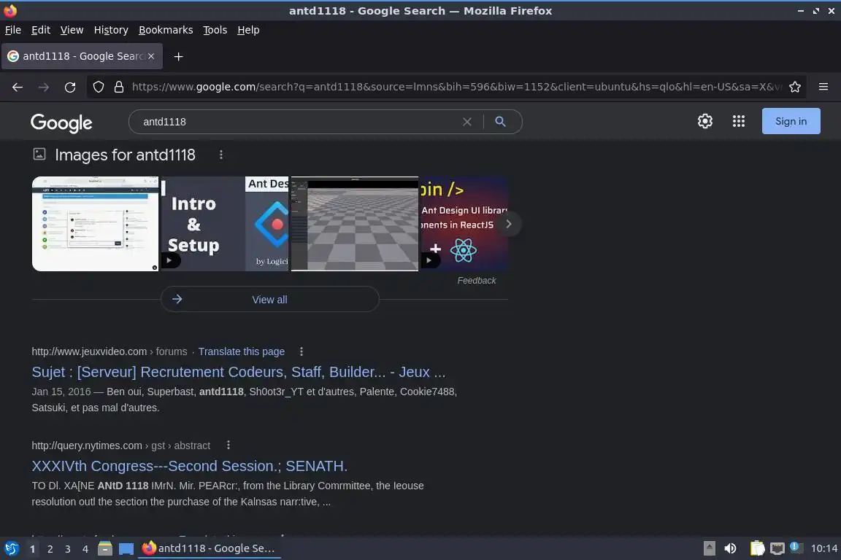The image size is (841, 560).
Task: Click the show desktop taskbar icon
Action: click(126, 548)
